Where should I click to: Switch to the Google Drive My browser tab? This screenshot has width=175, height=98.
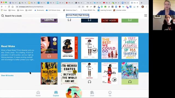click(22, 3)
